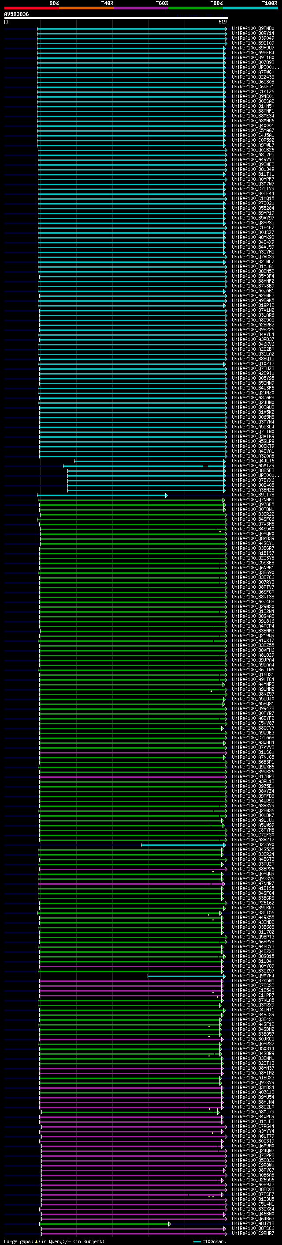Click the purple ~60% identity color bar
Screen dimensions: 282x1245
pyautogui.click(x=141, y=8)
